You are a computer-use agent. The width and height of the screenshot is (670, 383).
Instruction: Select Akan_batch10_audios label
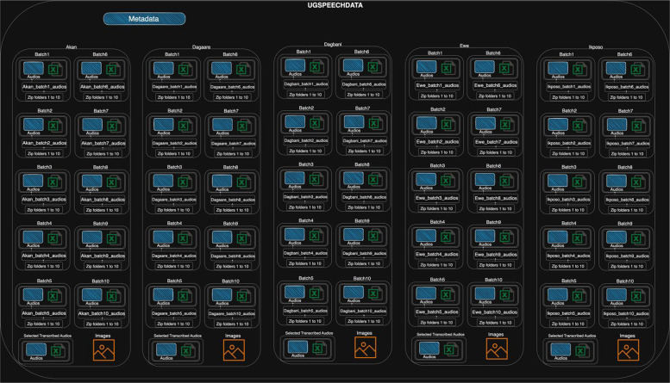coord(102,313)
